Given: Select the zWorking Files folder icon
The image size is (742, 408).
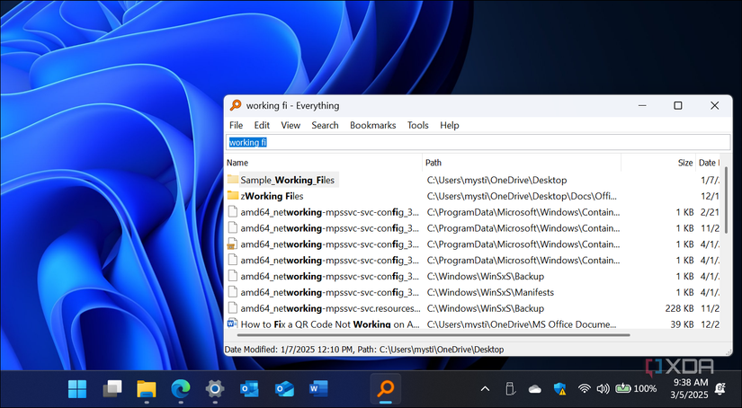Looking at the screenshot, I should point(232,196).
